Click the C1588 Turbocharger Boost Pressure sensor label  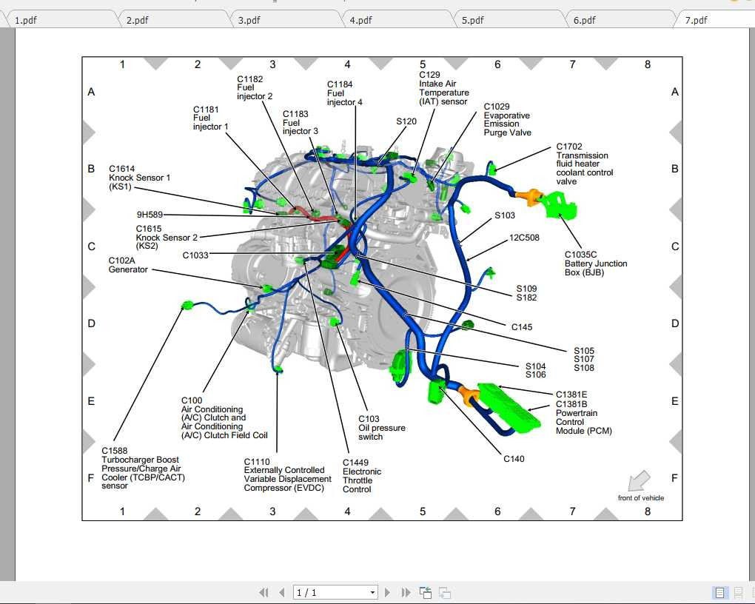click(143, 468)
